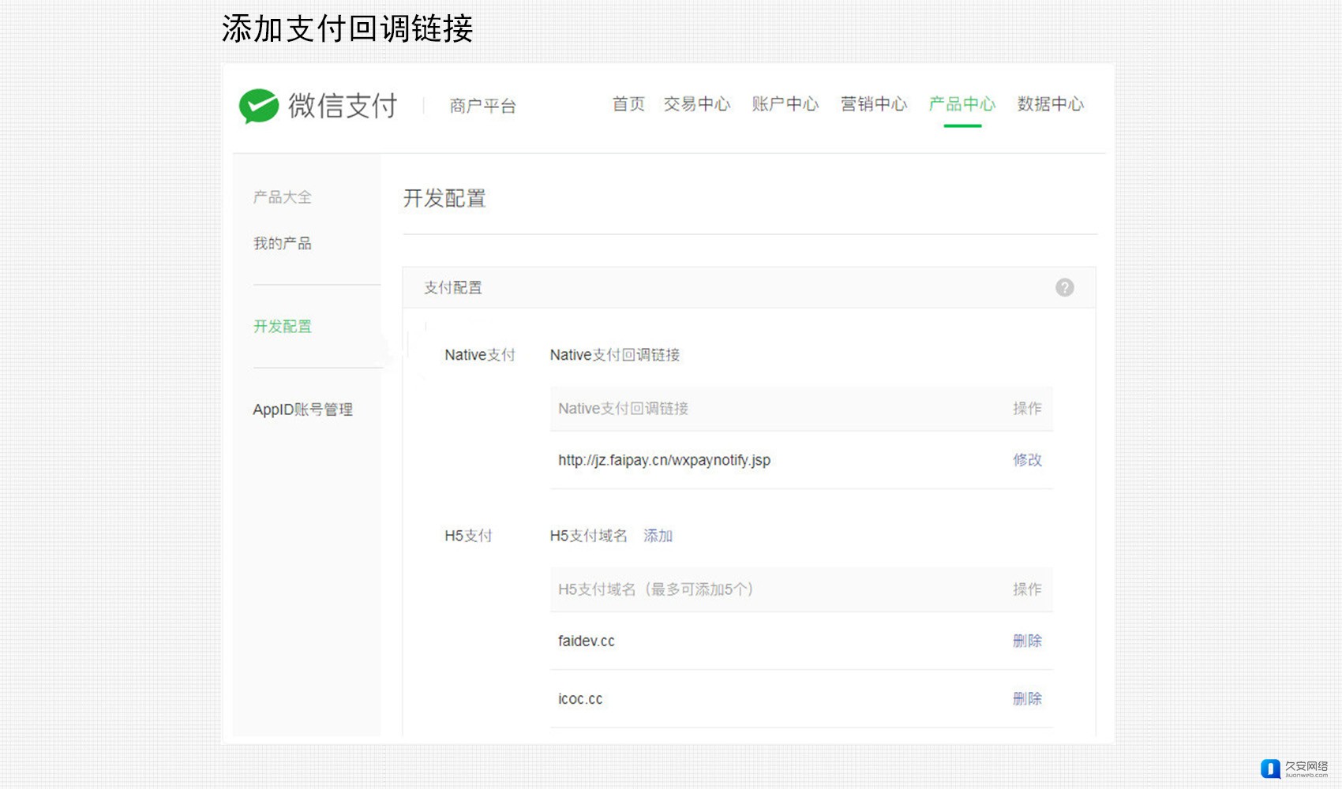Select the 产品中心 tab
Image resolution: width=1342 pixels, height=789 pixels.
962,104
